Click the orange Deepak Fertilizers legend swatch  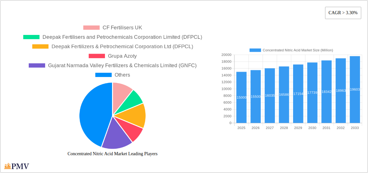40,47
